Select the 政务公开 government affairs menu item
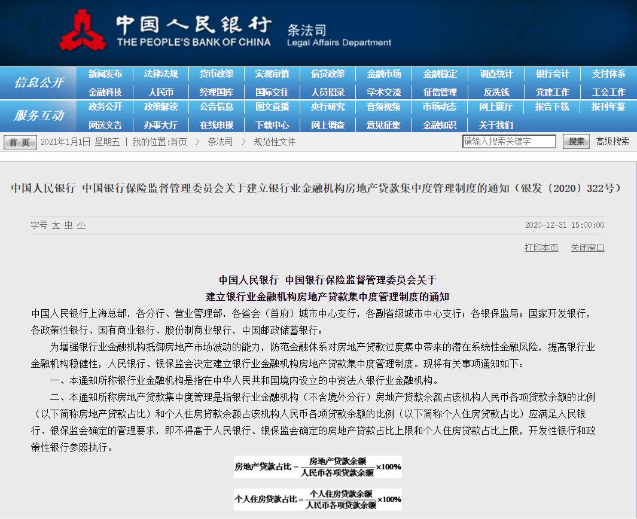The width and height of the screenshot is (637, 519). click(x=106, y=108)
